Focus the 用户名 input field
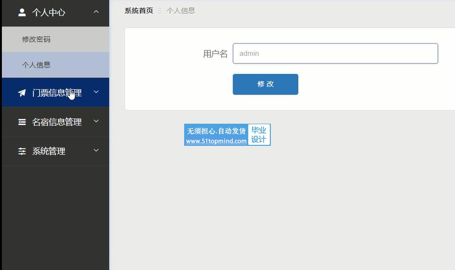 335,53
